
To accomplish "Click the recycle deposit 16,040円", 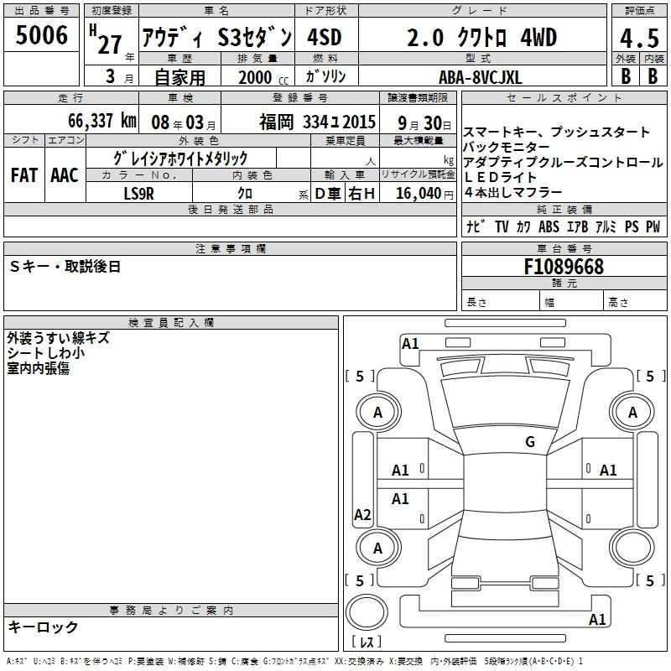I will coord(424,194).
